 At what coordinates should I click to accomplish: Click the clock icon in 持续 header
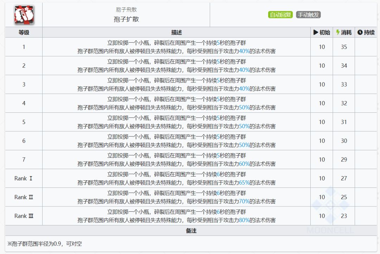[360, 32]
